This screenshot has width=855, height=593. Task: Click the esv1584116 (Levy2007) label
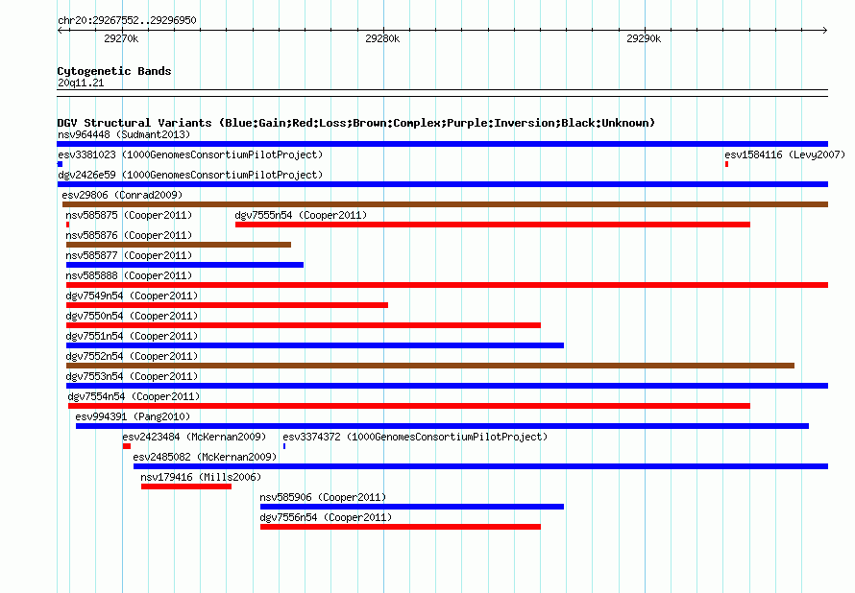tap(785, 154)
